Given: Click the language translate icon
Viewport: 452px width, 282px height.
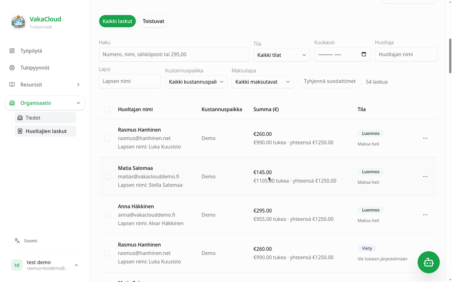Looking at the screenshot, I should (x=17, y=241).
